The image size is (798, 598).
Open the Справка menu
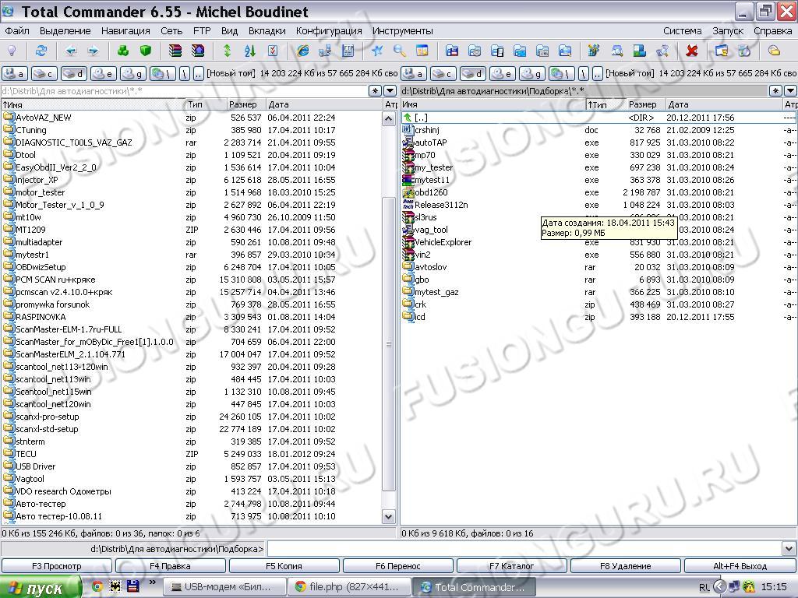[x=772, y=31]
